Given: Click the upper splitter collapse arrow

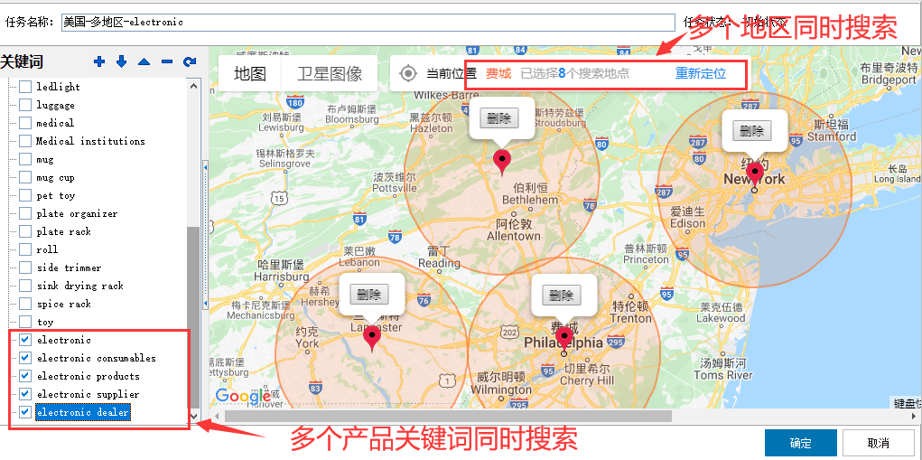Looking at the screenshot, I should click(x=205, y=168).
